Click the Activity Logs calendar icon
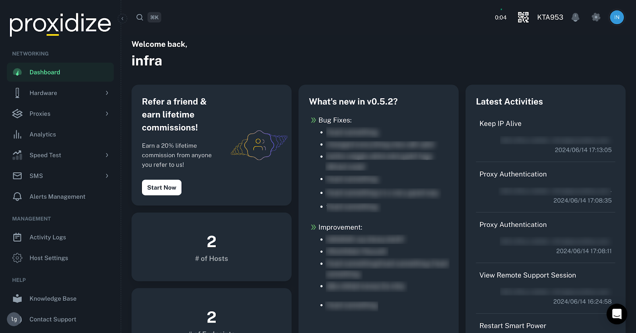This screenshot has height=333, width=636. 17,237
